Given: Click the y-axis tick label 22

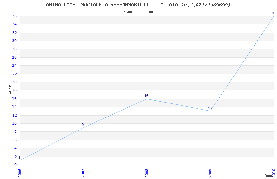Looking at the screenshot, I should click(14, 74).
